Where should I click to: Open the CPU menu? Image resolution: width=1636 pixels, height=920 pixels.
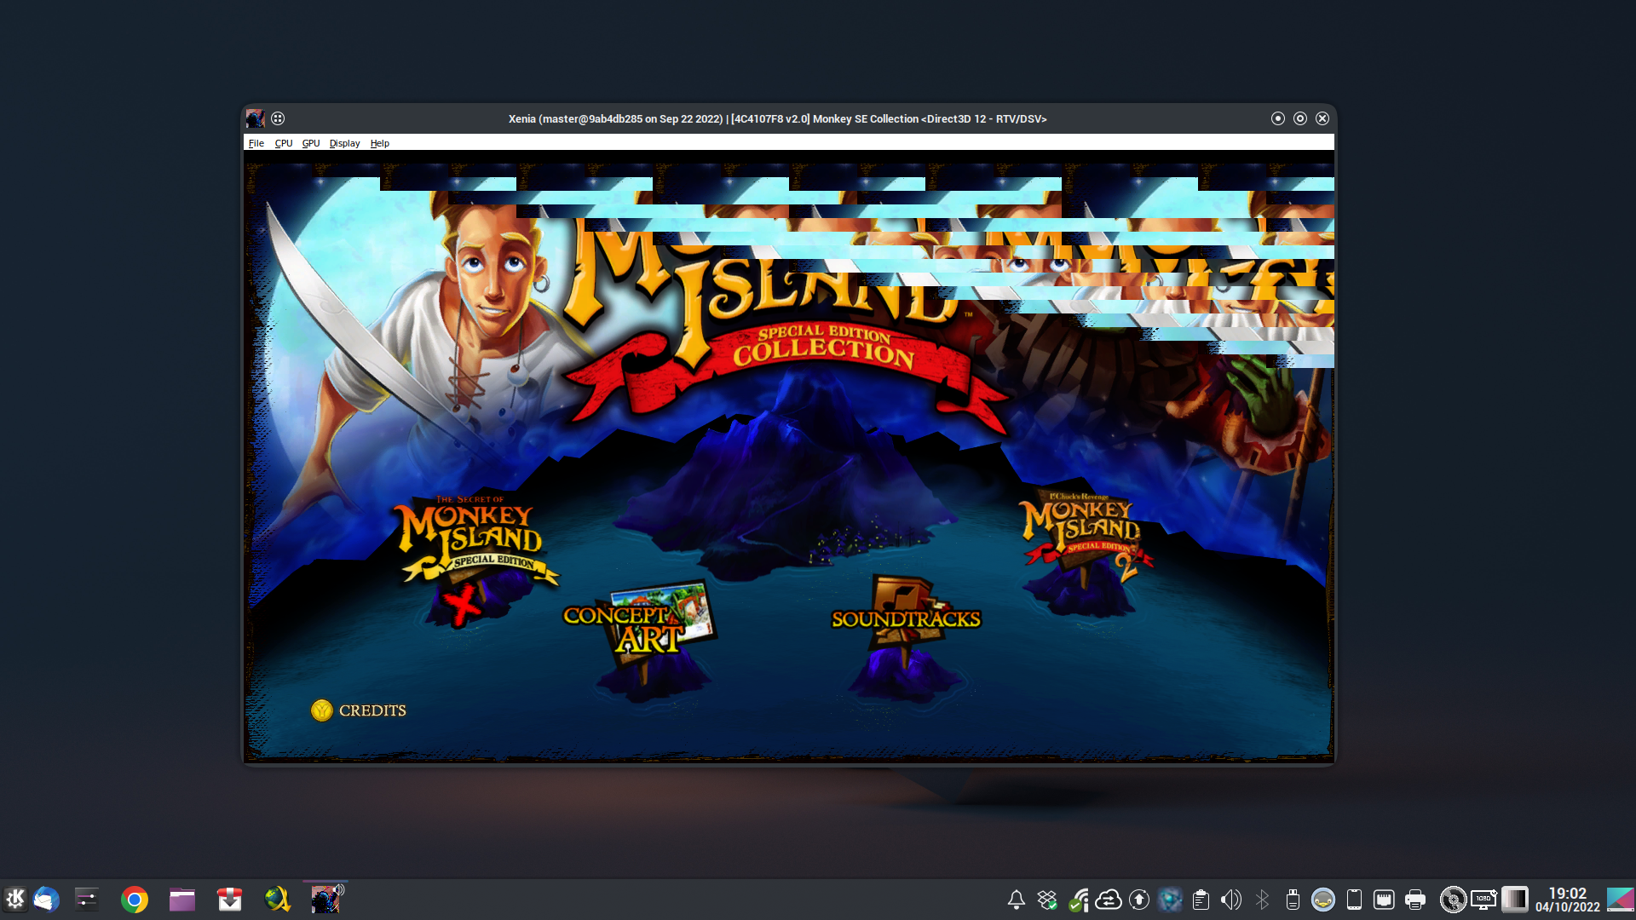[284, 143]
